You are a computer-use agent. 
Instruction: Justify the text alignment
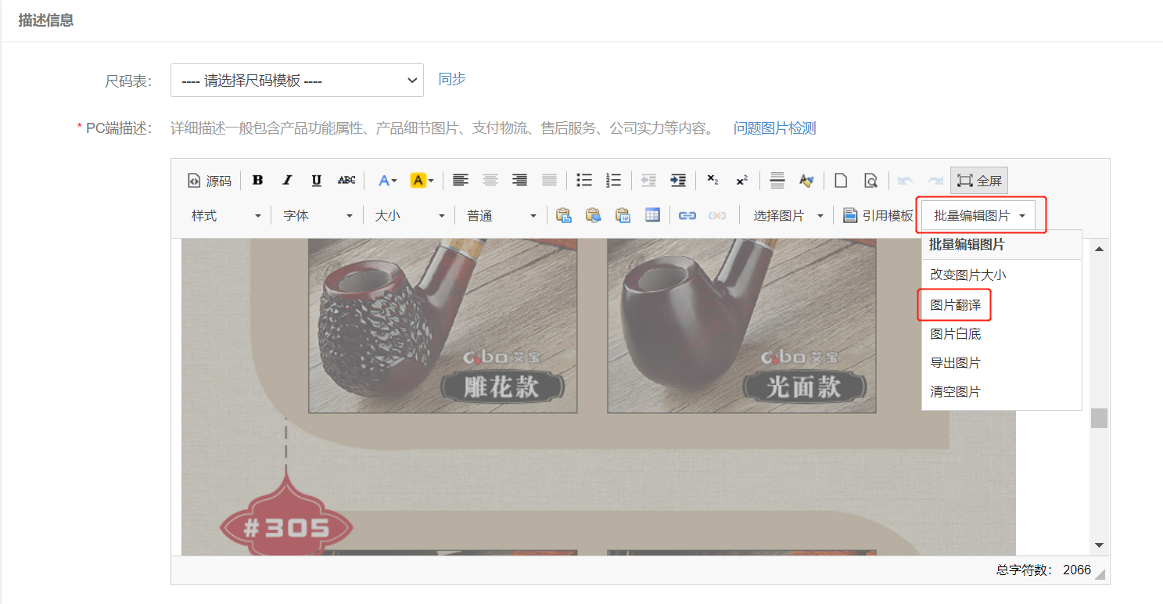[550, 181]
